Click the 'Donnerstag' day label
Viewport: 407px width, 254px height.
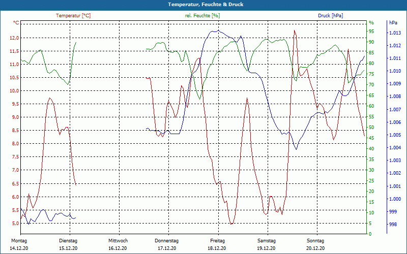[167, 241]
